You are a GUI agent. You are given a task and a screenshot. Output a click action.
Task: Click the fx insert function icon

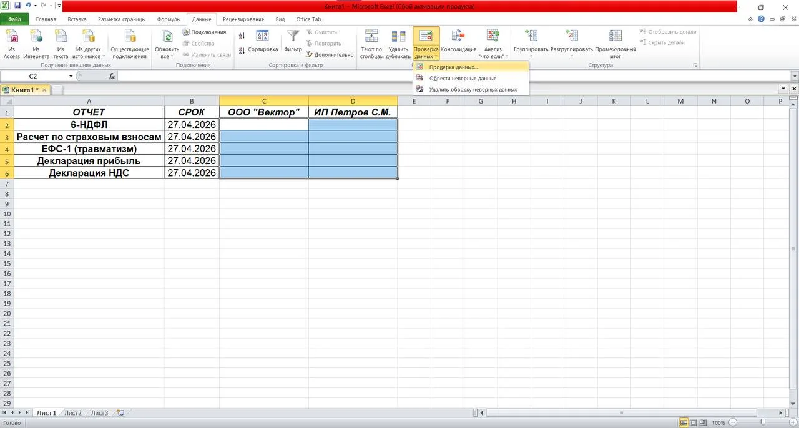[112, 76]
